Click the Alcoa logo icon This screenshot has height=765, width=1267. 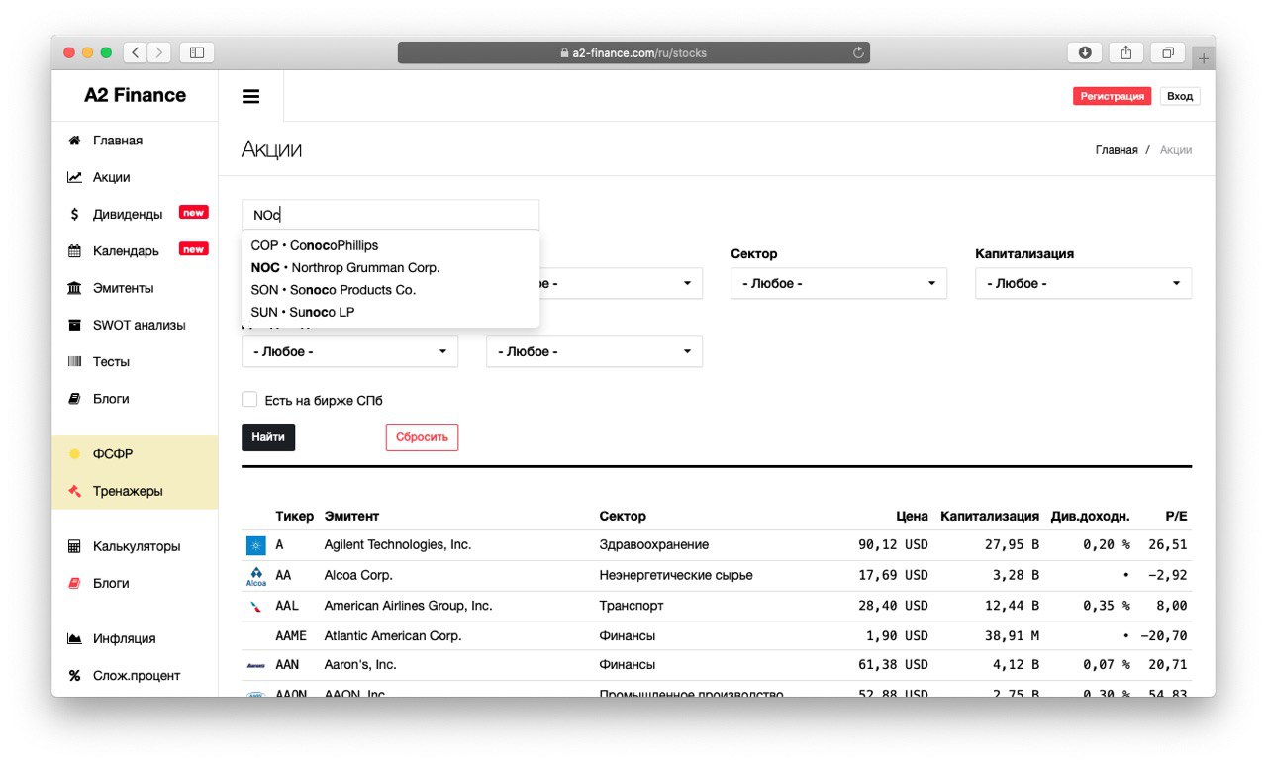(256, 576)
